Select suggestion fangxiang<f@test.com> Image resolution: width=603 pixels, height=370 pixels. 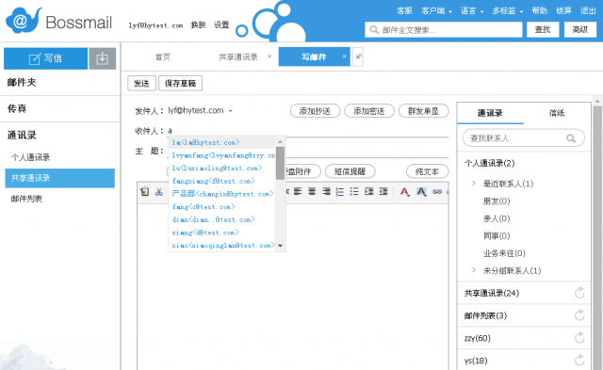point(214,181)
